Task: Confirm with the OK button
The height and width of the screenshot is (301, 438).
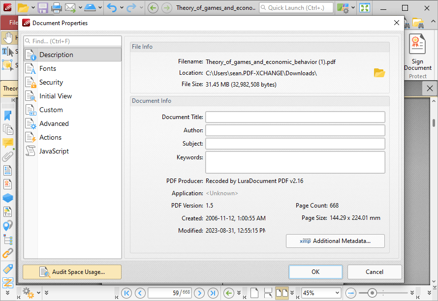Action: 315,272
